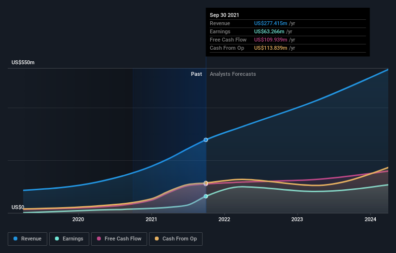Click the Analysts Forecasts label
Screen dimensions: 396x253
232,74
